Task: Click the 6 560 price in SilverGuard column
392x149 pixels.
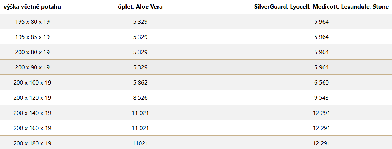Action: tap(322, 82)
